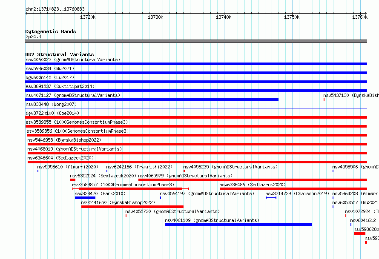Click nsv4061109 gnomAD blue variant bar

(238, 225)
